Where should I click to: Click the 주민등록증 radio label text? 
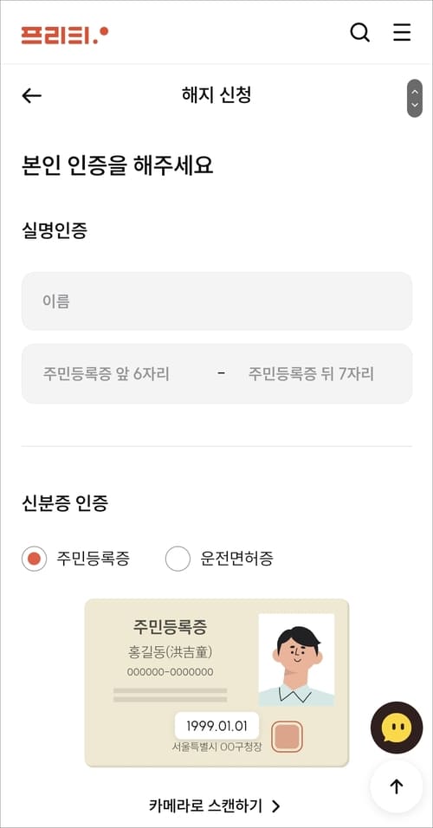(93, 559)
